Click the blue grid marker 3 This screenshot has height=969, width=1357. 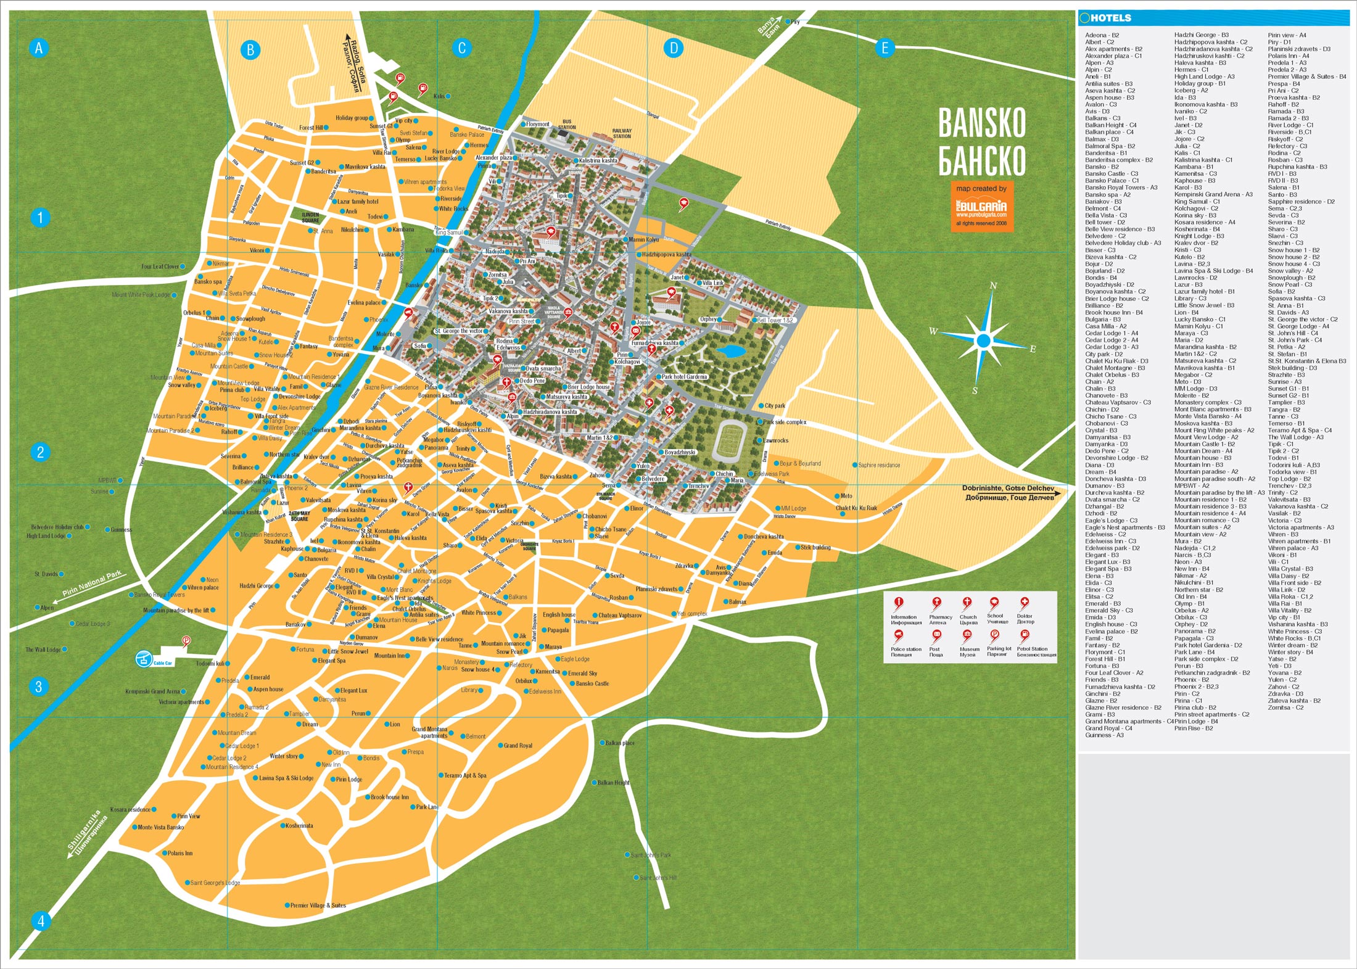tap(39, 687)
